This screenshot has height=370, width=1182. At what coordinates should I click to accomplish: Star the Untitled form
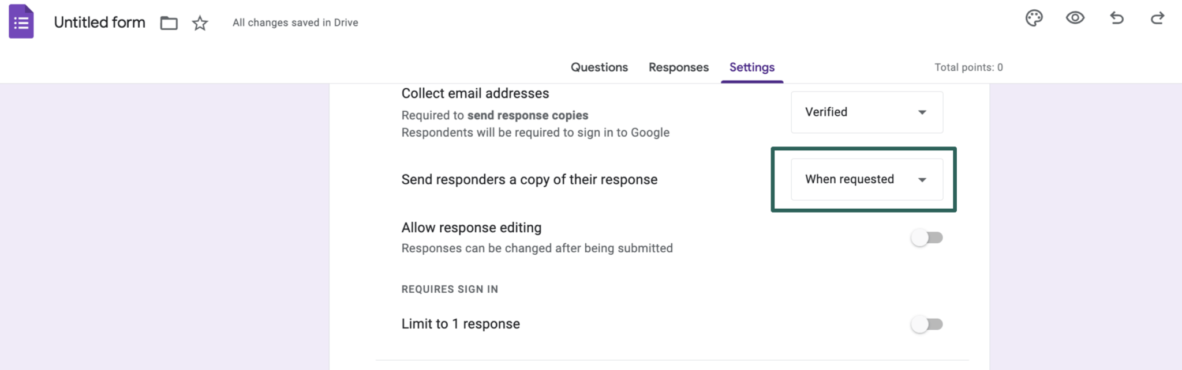coord(199,23)
